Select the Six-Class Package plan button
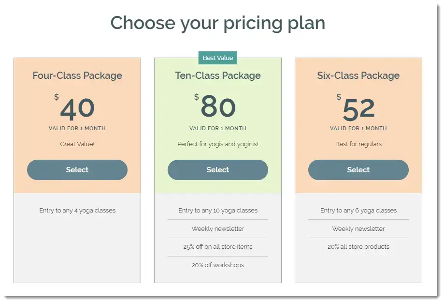This screenshot has width=444, height=303. [x=358, y=170]
